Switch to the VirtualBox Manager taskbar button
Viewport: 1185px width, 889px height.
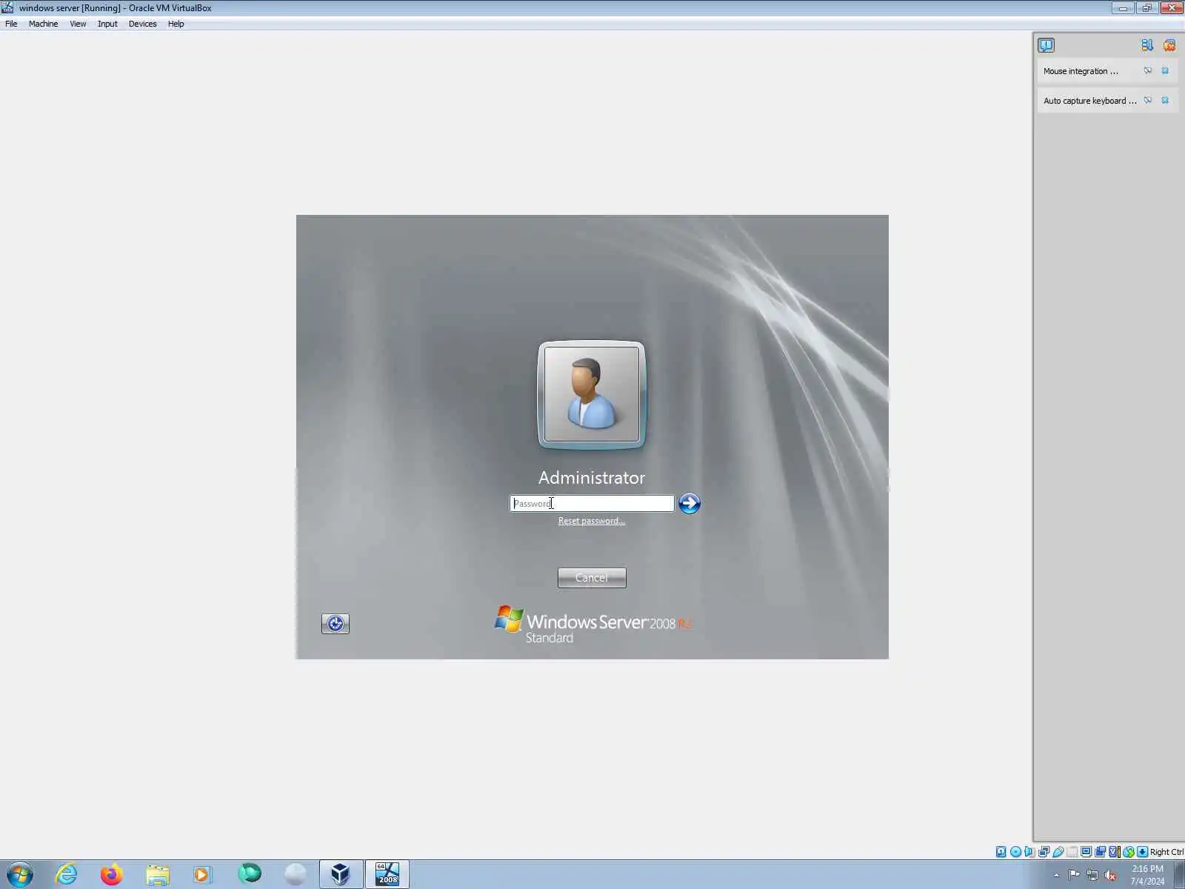341,874
